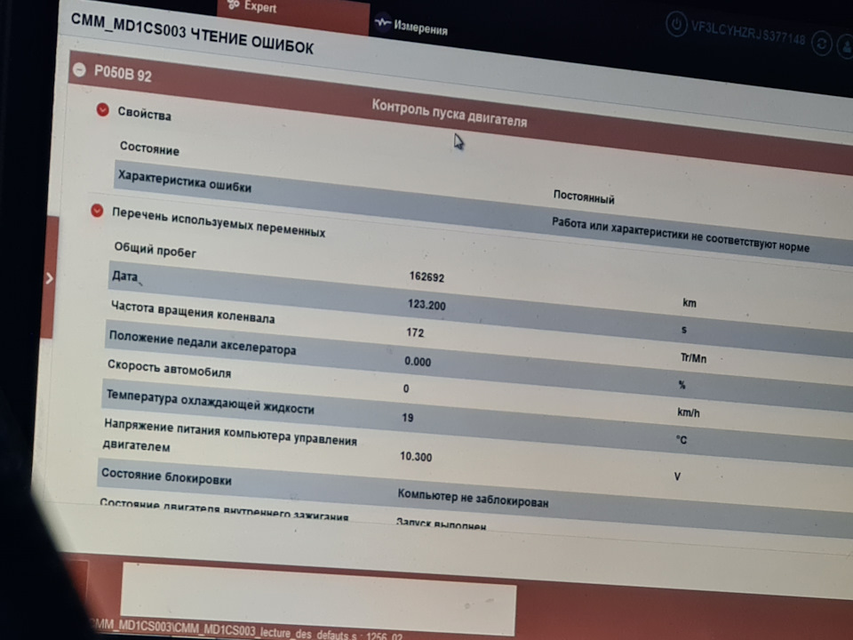Click the Компьютер не заблокирован value
This screenshot has height=640, width=853.
pos(473,498)
